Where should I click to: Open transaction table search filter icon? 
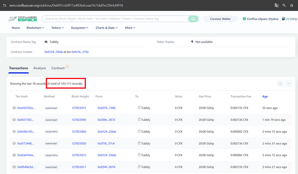(x=280, y=84)
